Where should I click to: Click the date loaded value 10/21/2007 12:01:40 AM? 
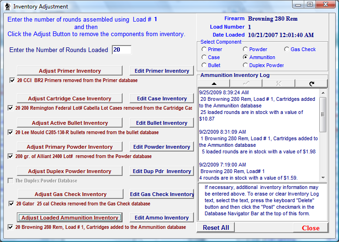coord(281,35)
